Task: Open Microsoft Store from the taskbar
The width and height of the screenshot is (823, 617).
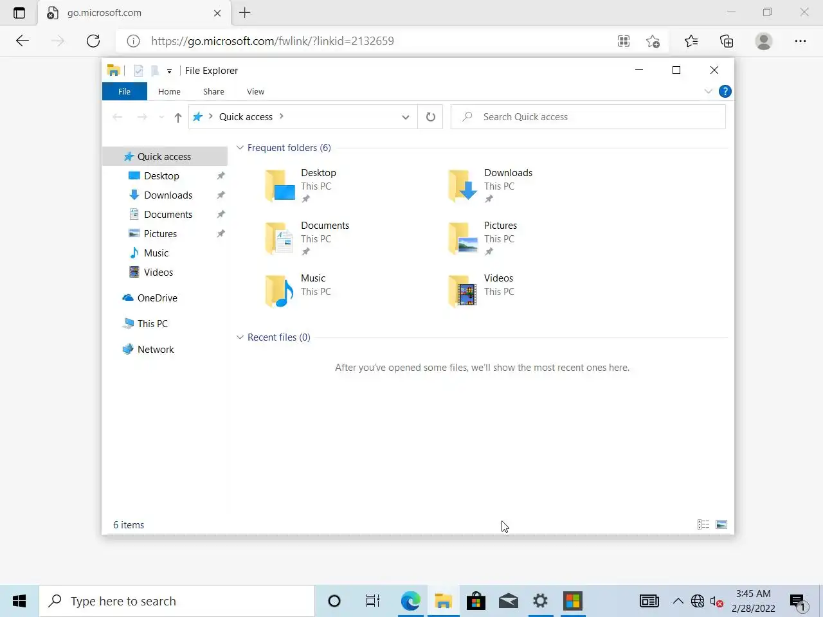Action: tap(476, 601)
